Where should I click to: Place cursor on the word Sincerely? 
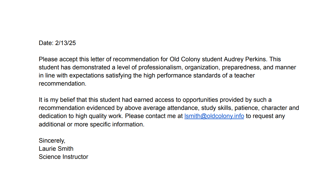(x=52, y=140)
